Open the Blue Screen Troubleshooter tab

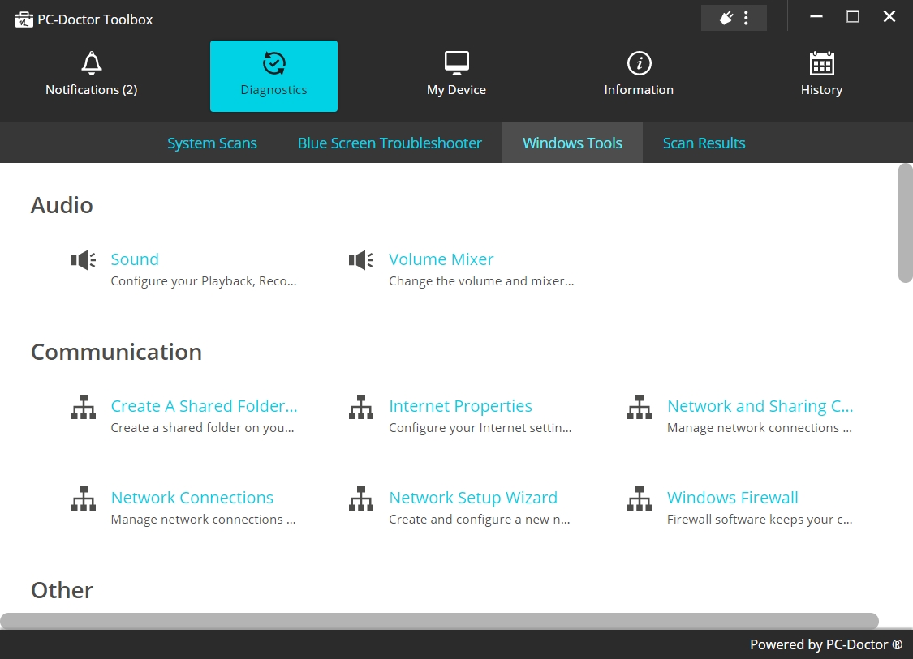[390, 143]
